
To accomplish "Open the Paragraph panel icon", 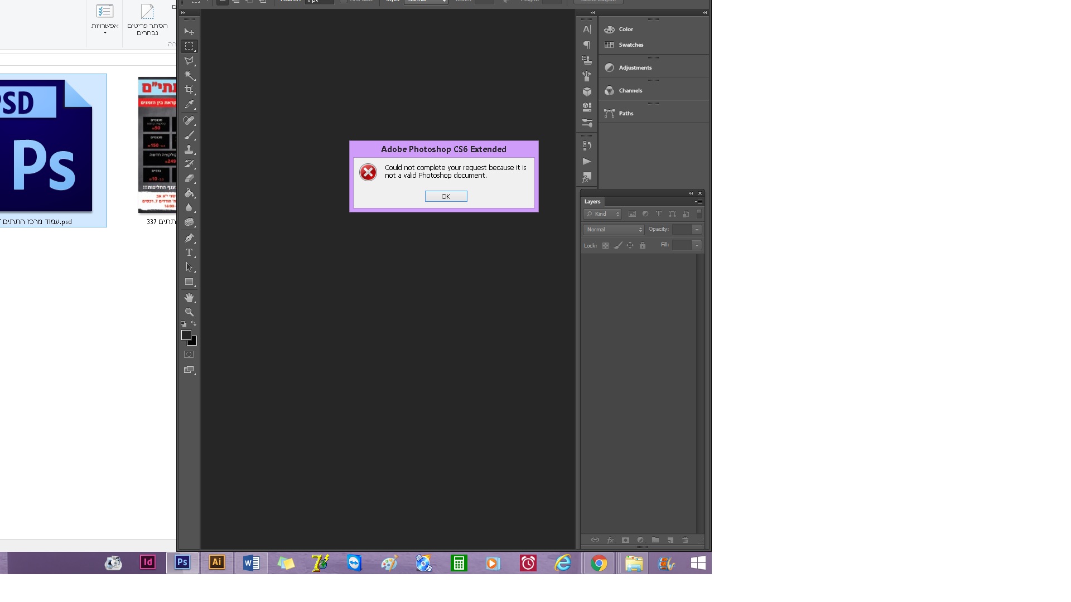I will (587, 45).
